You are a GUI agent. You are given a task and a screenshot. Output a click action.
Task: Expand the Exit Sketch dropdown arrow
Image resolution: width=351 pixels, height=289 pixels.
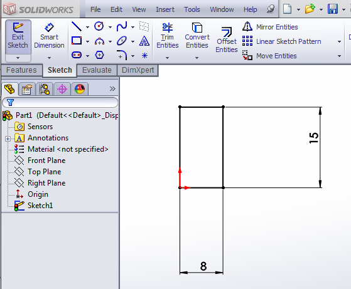point(18,58)
